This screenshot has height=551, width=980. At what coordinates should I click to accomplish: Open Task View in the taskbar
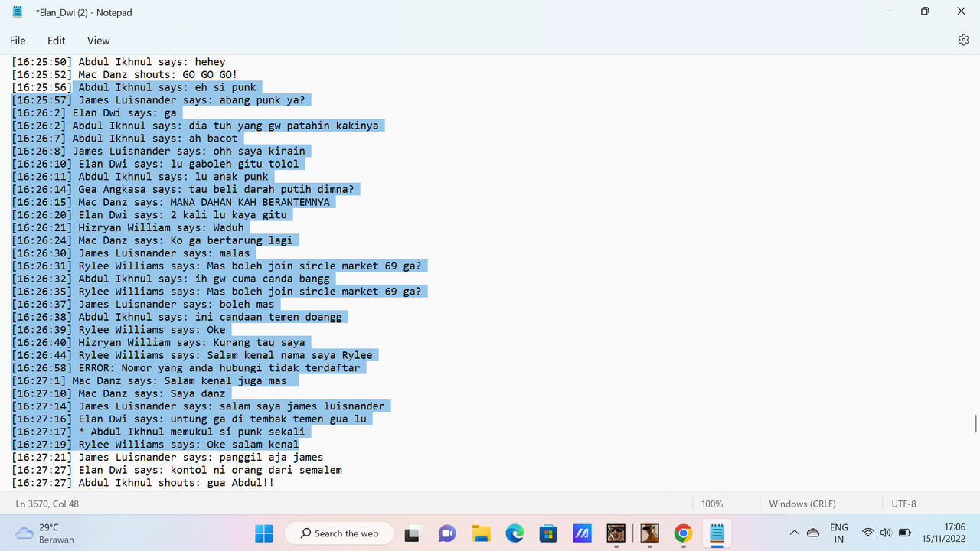click(x=413, y=533)
